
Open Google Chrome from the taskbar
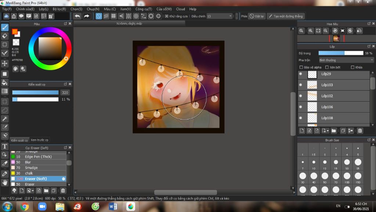click(25, 206)
